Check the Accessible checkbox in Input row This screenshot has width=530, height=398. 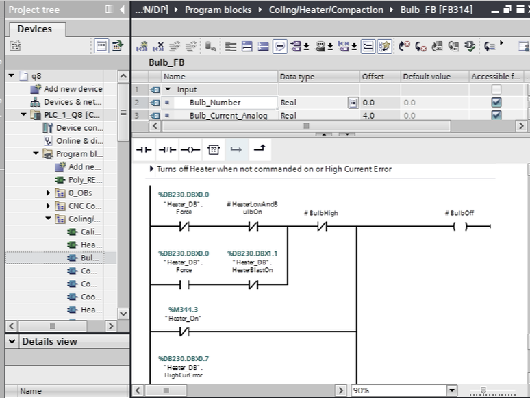tap(496, 90)
